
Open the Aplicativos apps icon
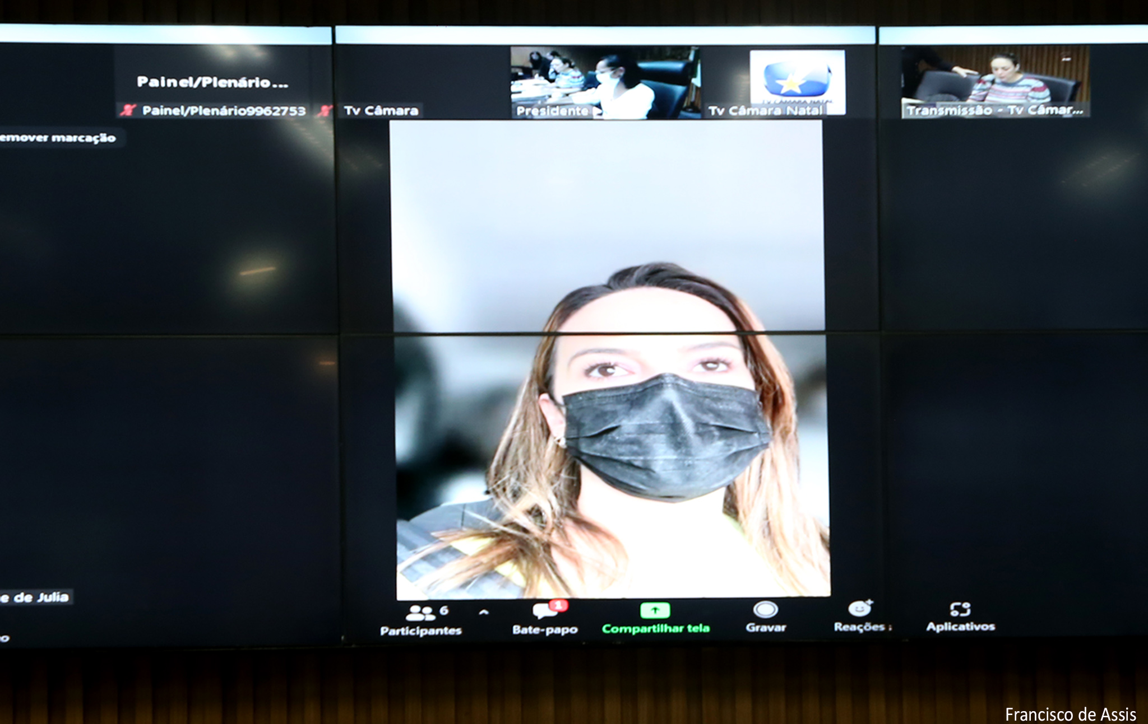(x=960, y=609)
